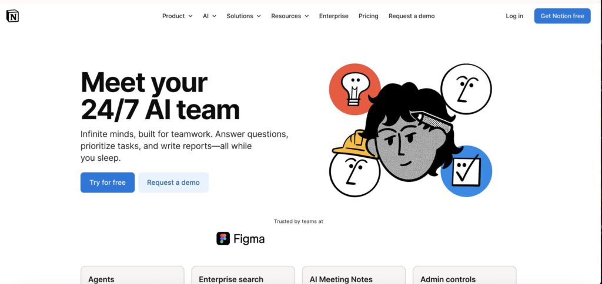The height and width of the screenshot is (284, 602).
Task: Select the Agents card tab
Action: coord(132,275)
